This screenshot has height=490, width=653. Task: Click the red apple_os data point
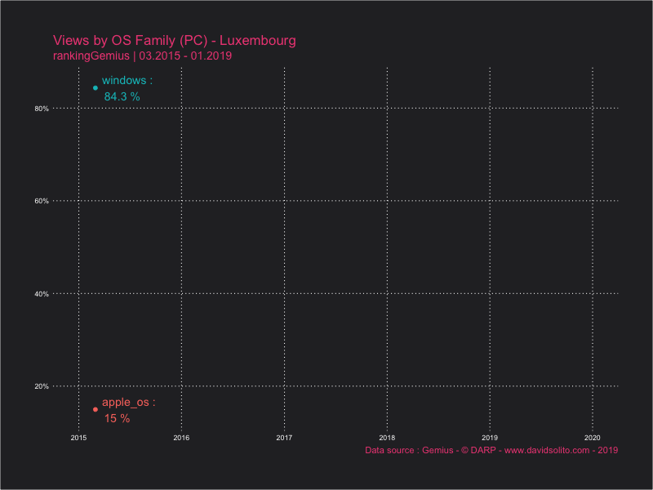96,410
